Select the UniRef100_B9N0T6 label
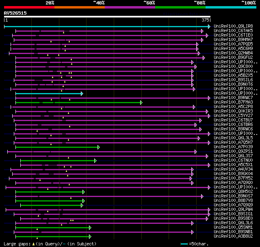The image size is (260, 247). (x=233, y=84)
